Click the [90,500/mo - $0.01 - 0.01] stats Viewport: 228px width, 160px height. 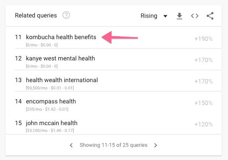(50, 88)
